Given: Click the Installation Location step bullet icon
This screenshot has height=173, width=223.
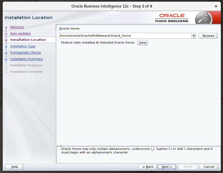Looking at the screenshot, I should point(6,40).
